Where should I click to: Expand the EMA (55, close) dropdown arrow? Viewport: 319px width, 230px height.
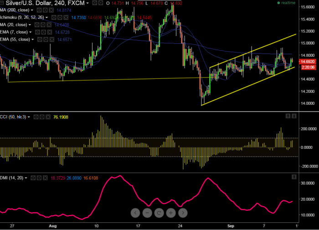click(x=32, y=40)
